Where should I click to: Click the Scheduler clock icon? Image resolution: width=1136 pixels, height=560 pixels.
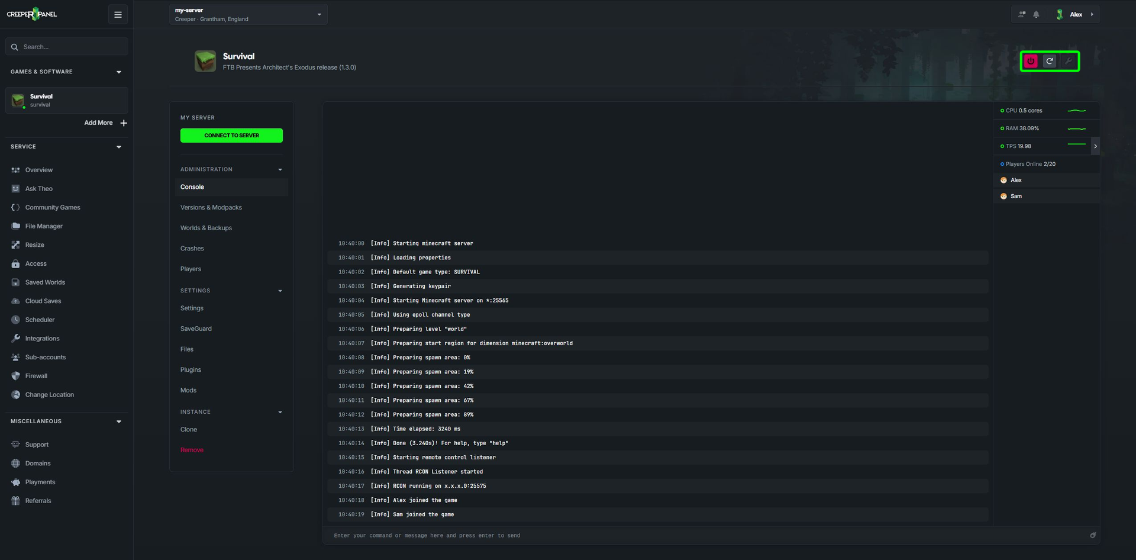(x=16, y=320)
